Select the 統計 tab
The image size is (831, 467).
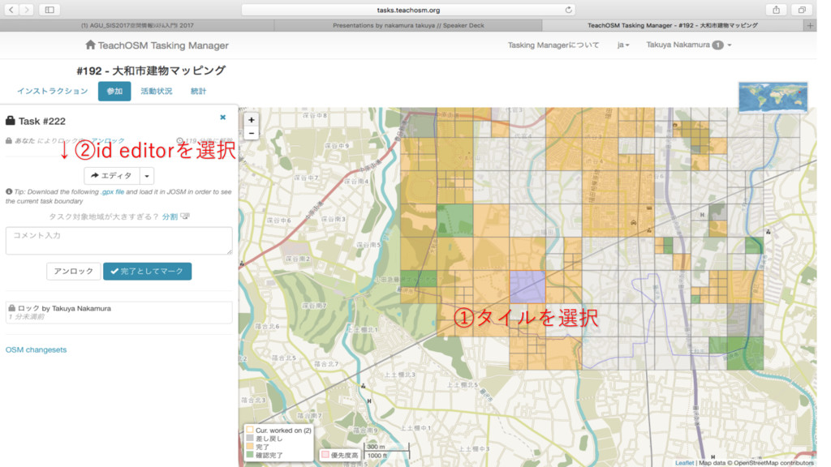198,92
